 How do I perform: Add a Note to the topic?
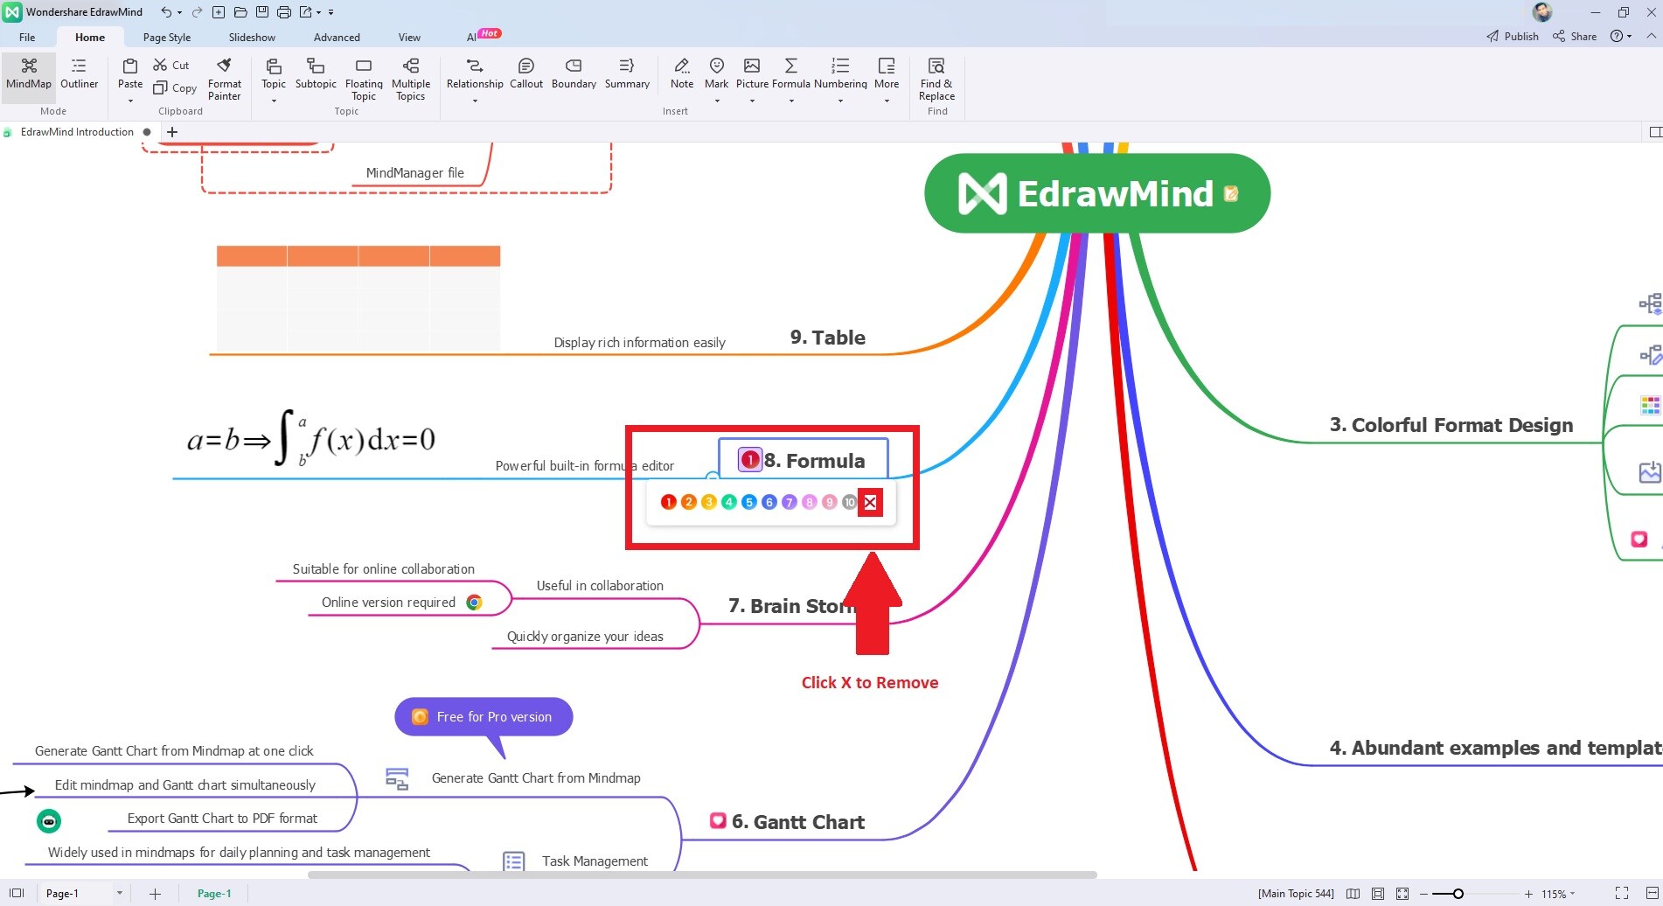pyautogui.click(x=682, y=73)
